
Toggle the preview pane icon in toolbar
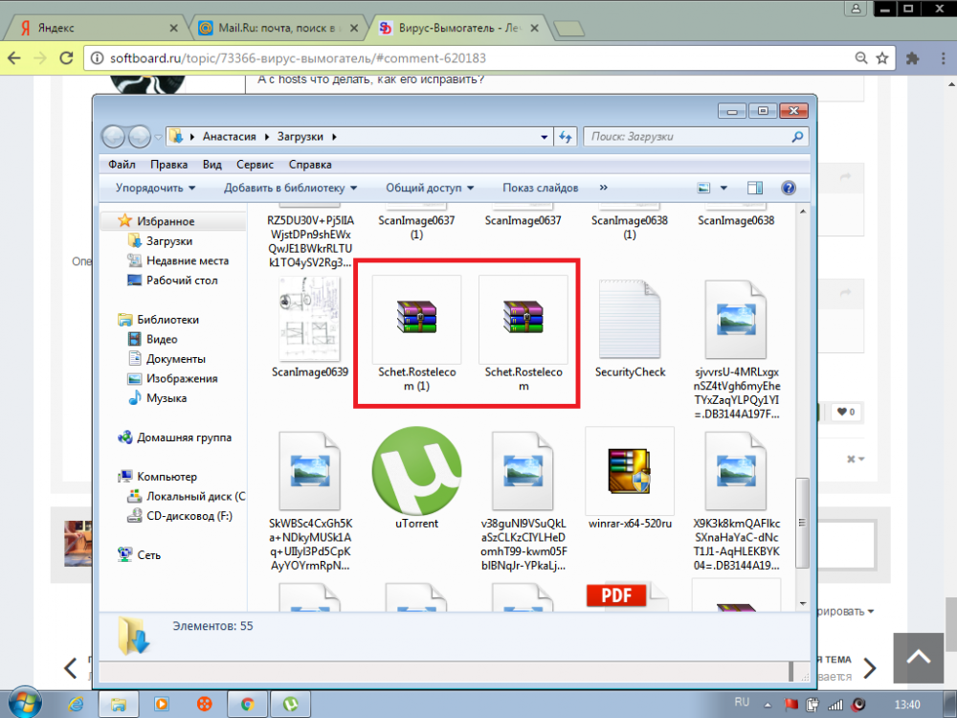[754, 189]
